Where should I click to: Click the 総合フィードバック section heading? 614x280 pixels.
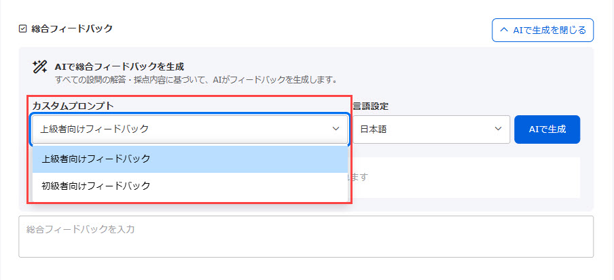(x=72, y=29)
